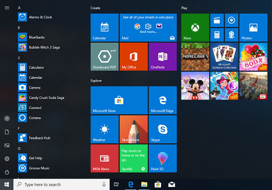Open the Groove Music small tile
Image resolution: width=272 pixels, height=190 pixels.
tap(231, 20)
